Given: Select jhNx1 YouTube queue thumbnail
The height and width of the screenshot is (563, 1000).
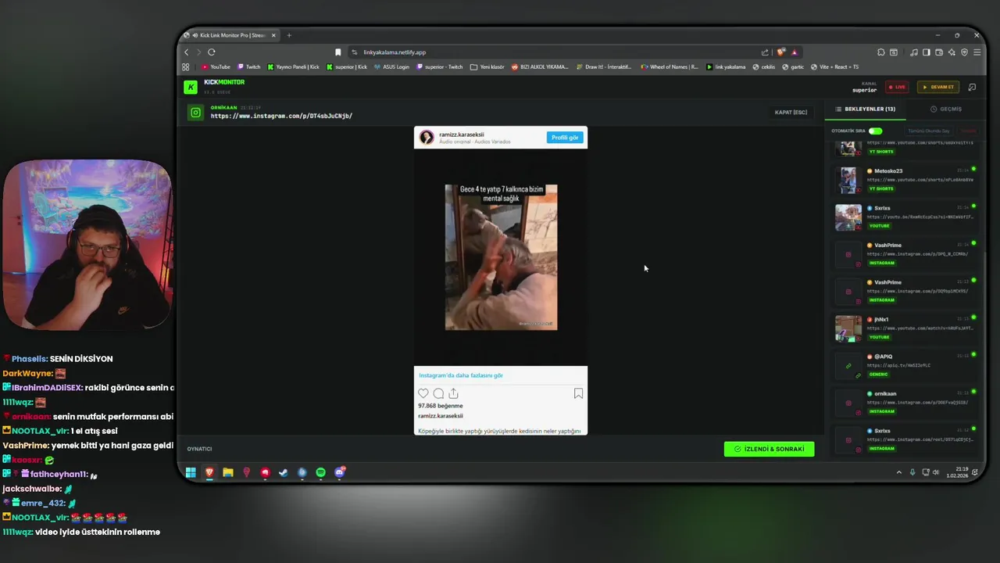Looking at the screenshot, I should [848, 328].
